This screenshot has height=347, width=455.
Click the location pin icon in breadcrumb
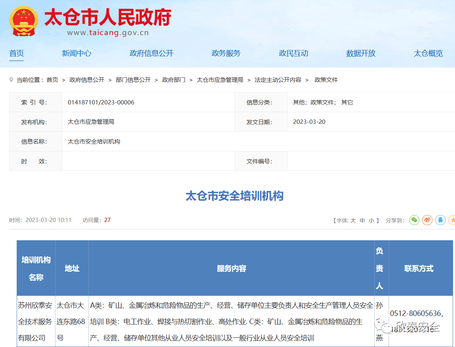pyautogui.click(x=11, y=80)
